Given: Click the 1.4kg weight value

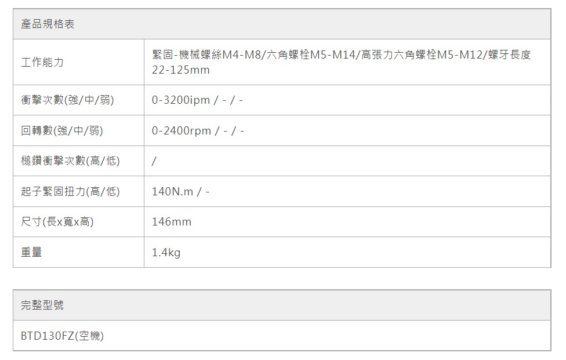Looking at the screenshot, I should click(166, 253).
